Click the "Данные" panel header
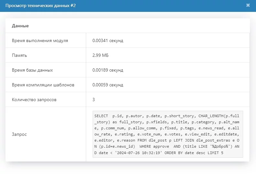The height and width of the screenshot is (174, 256). coord(20,26)
